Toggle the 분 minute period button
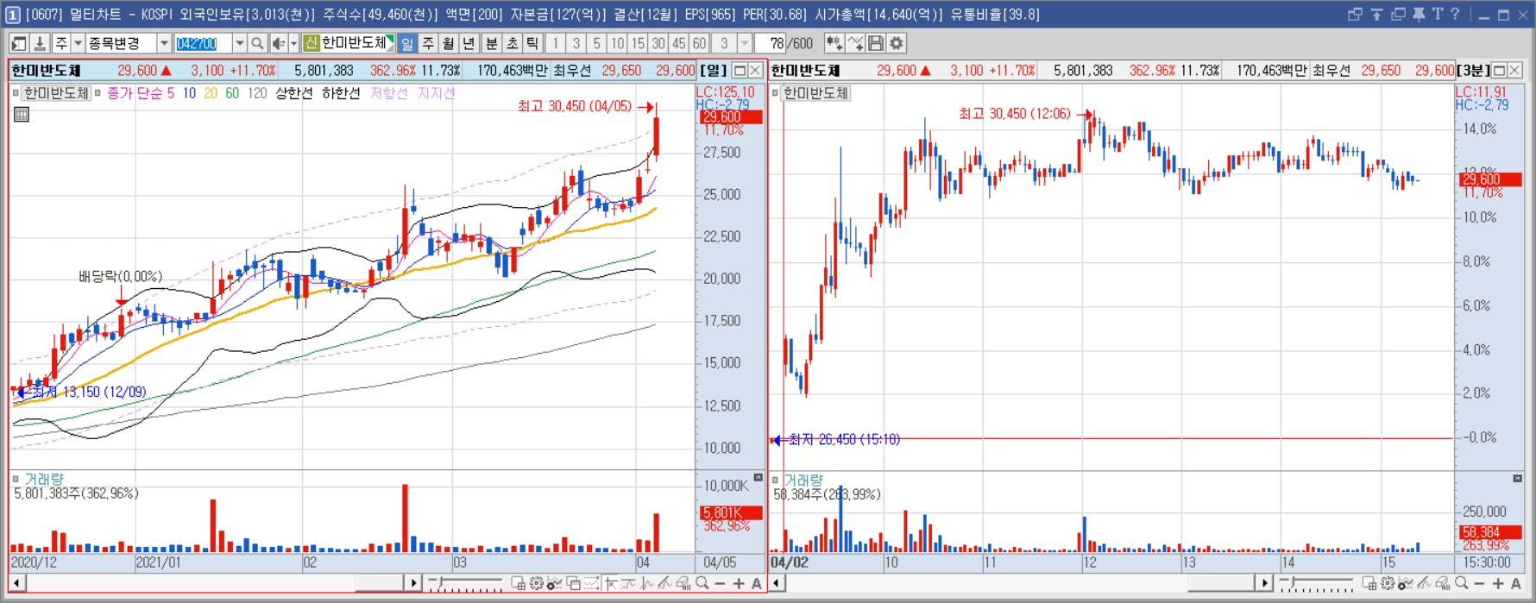 (491, 43)
